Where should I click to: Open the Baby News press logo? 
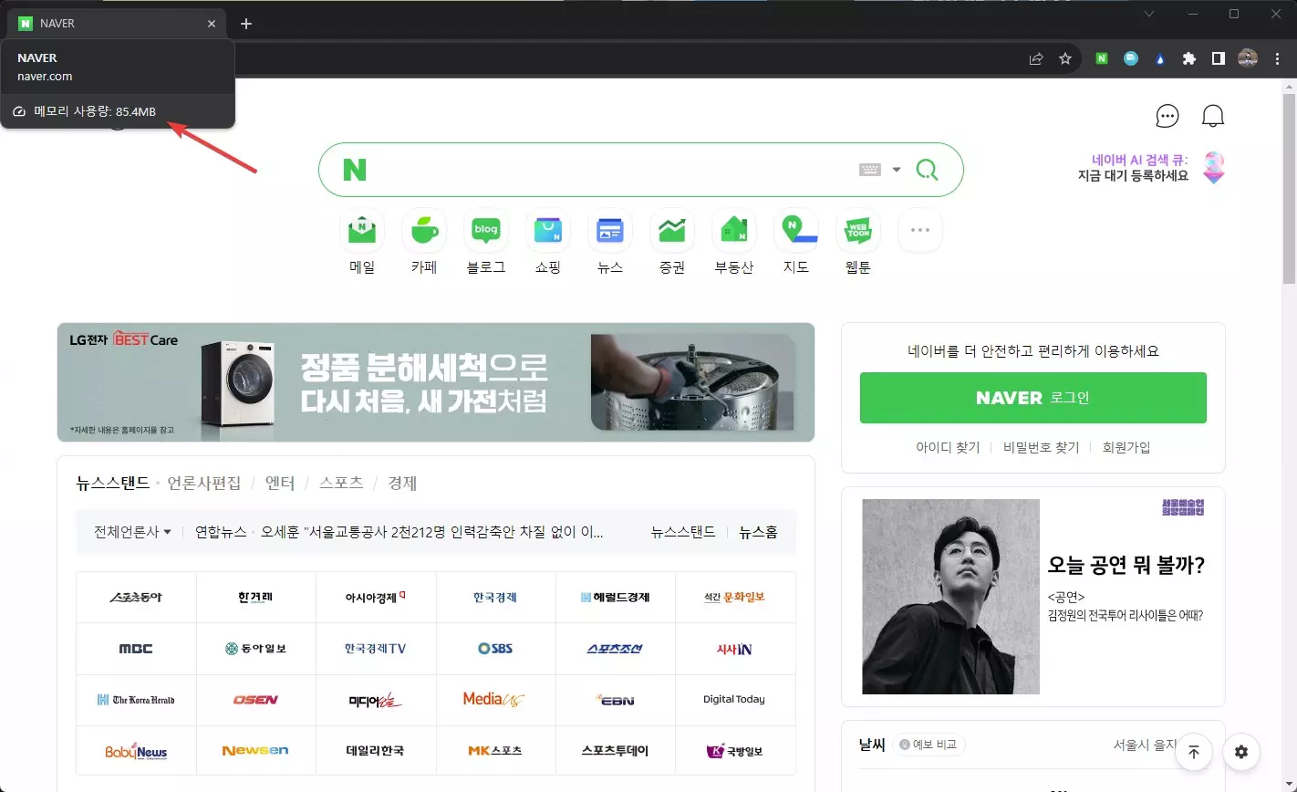tap(136, 751)
